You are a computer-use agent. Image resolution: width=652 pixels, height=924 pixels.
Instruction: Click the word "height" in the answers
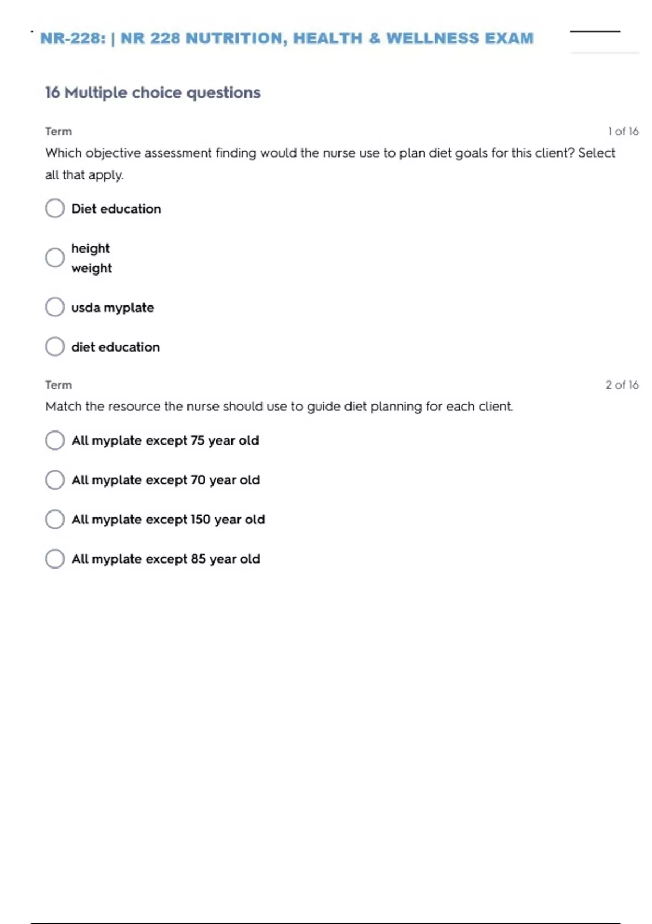coord(90,248)
